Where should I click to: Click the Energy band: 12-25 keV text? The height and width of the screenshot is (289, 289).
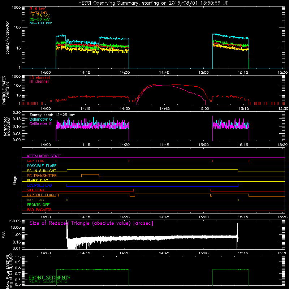(x=52, y=115)
